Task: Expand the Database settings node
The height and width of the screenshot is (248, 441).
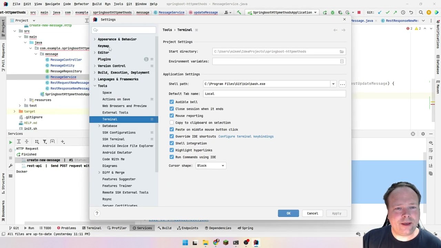Action: 99,126
